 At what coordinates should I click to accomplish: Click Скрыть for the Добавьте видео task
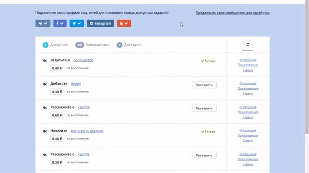248,94
